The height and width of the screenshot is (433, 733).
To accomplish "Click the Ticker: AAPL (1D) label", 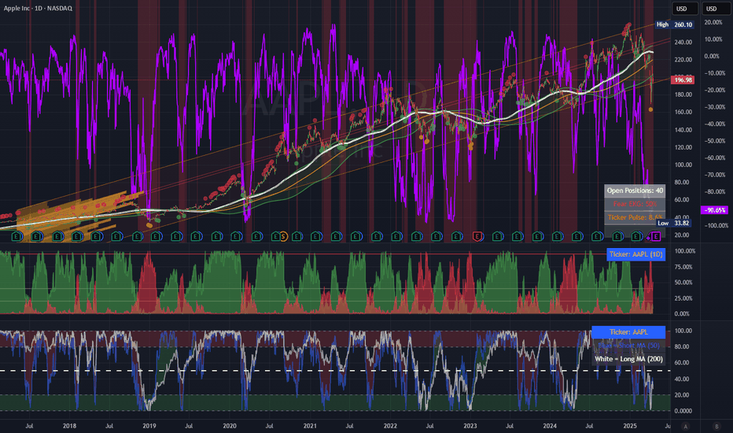I will click(x=635, y=254).
